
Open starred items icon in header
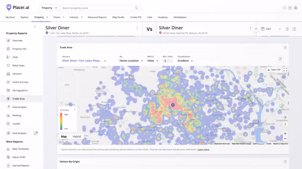[x=290, y=8]
